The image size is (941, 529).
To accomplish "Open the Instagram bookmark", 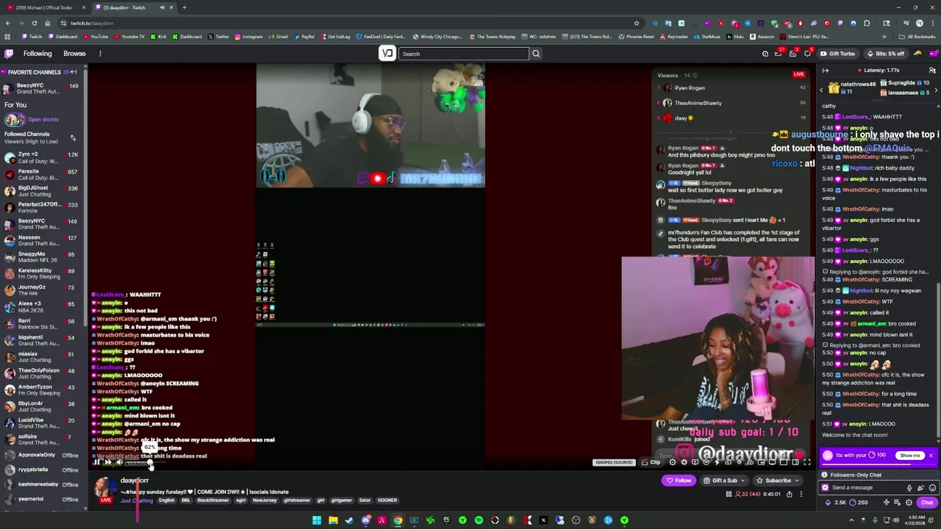I will coord(248,37).
